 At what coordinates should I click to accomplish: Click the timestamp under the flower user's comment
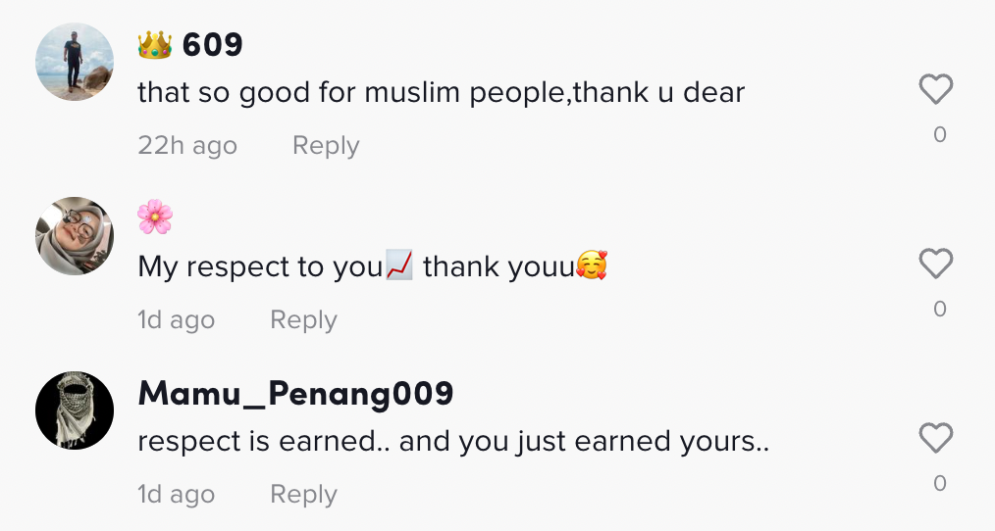coord(176,320)
